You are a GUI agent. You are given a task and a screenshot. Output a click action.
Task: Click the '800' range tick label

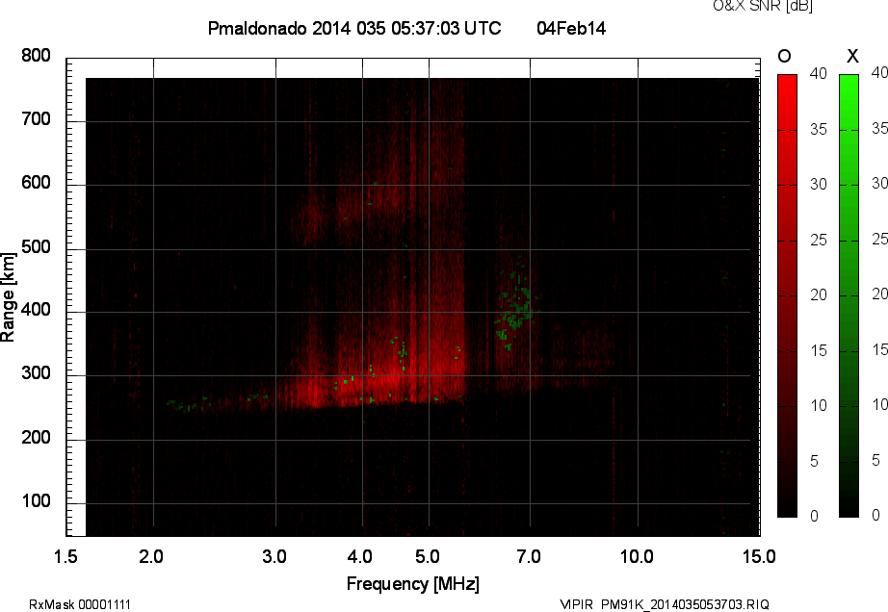coord(36,56)
